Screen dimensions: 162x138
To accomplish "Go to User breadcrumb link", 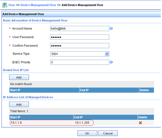I will tap(12, 5).
